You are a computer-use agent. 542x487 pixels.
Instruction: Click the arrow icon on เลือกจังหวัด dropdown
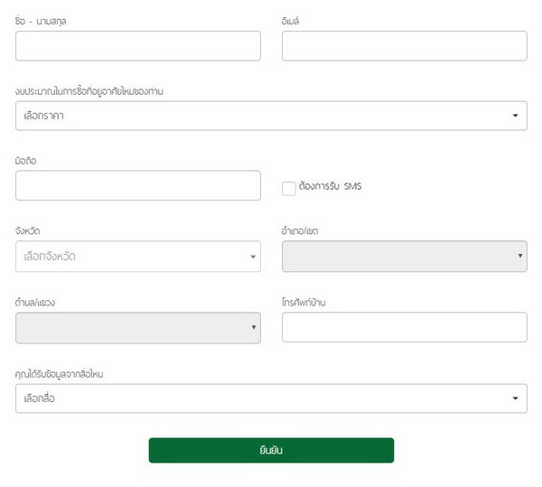tap(253, 257)
